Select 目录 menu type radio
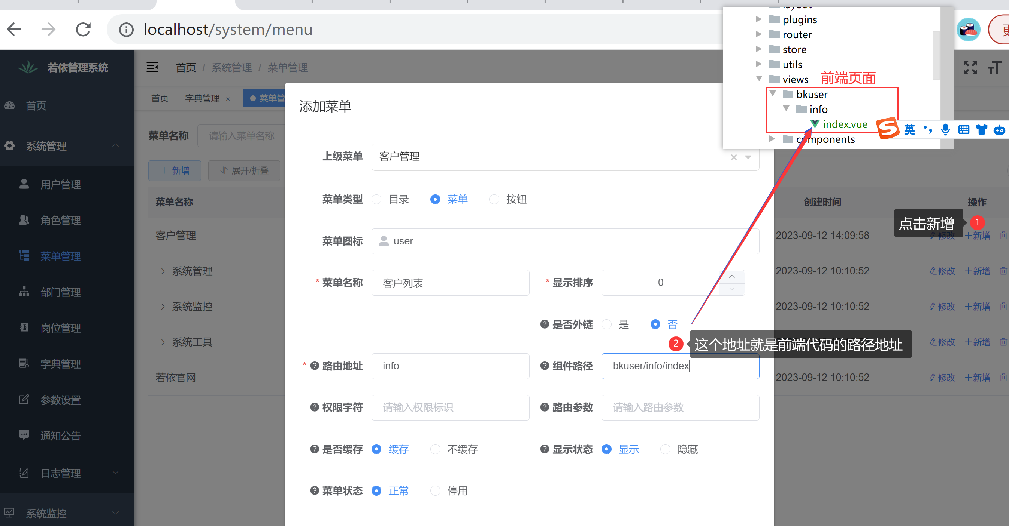 click(377, 199)
